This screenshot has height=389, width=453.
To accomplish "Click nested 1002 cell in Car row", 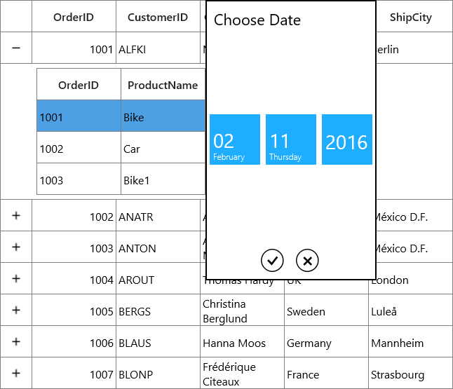I will (x=79, y=147).
